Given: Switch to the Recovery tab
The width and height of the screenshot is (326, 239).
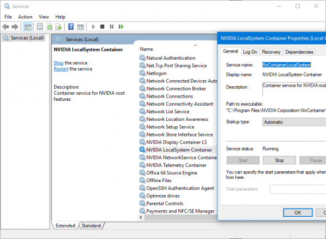Looking at the screenshot, I should [x=271, y=52].
